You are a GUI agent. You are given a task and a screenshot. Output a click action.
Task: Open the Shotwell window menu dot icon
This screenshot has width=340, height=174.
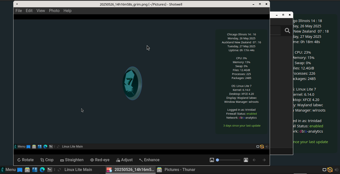(x=17, y=4)
